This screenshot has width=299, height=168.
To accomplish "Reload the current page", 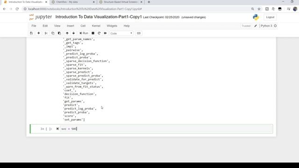I will click(x=17, y=9).
